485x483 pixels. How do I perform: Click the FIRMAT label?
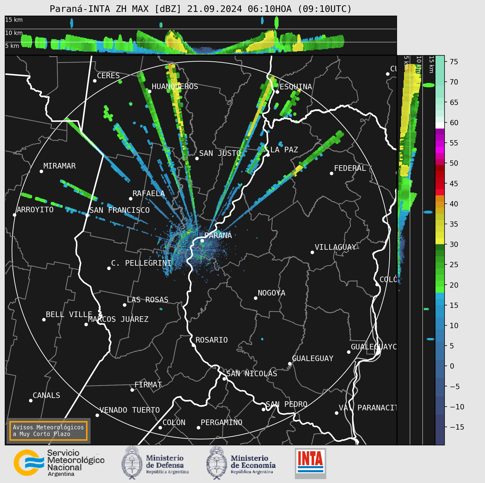(148, 385)
